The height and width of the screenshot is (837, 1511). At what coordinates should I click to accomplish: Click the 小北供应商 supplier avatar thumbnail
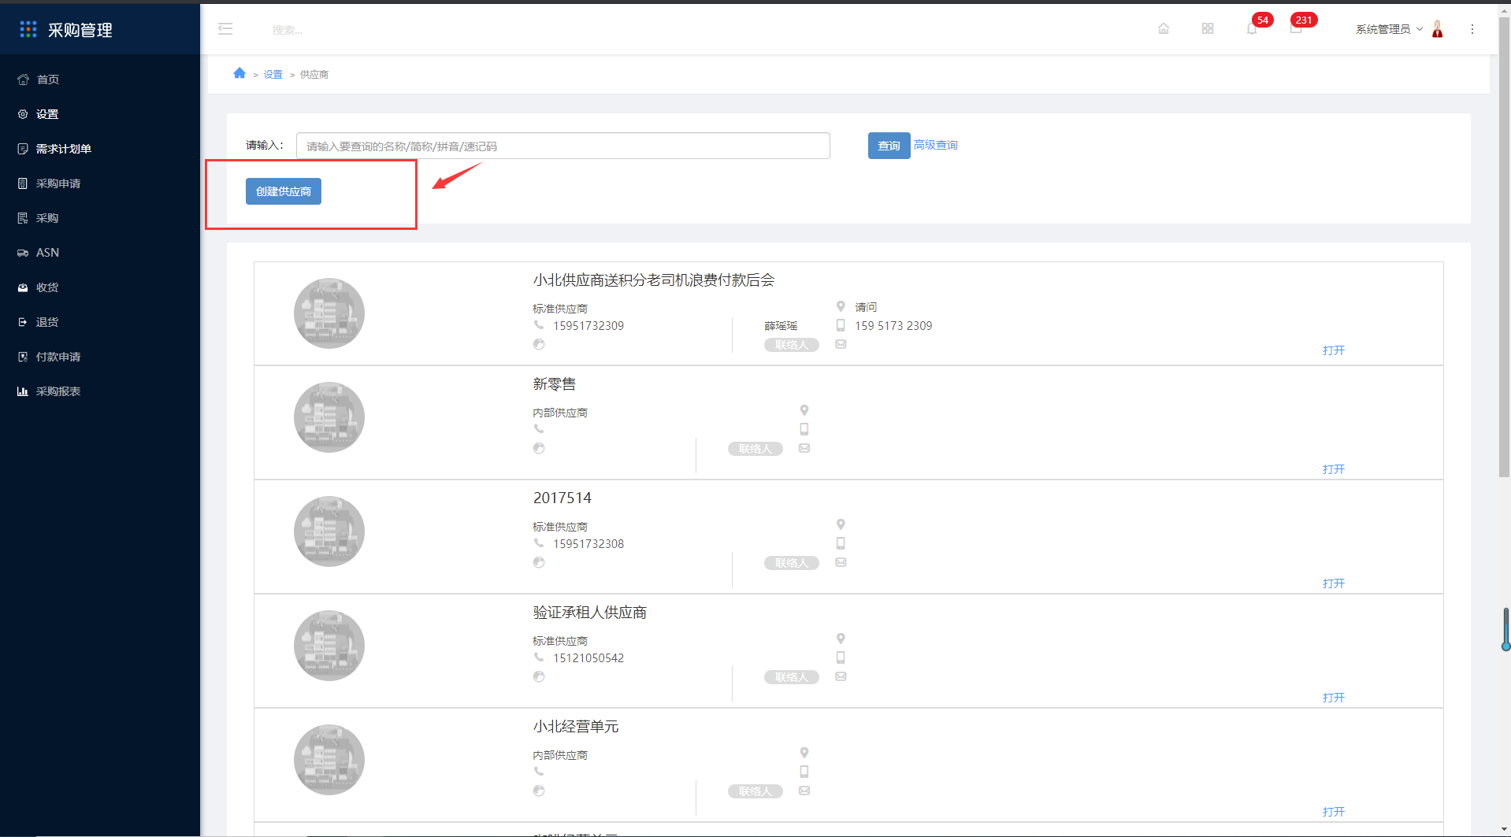pyautogui.click(x=329, y=313)
